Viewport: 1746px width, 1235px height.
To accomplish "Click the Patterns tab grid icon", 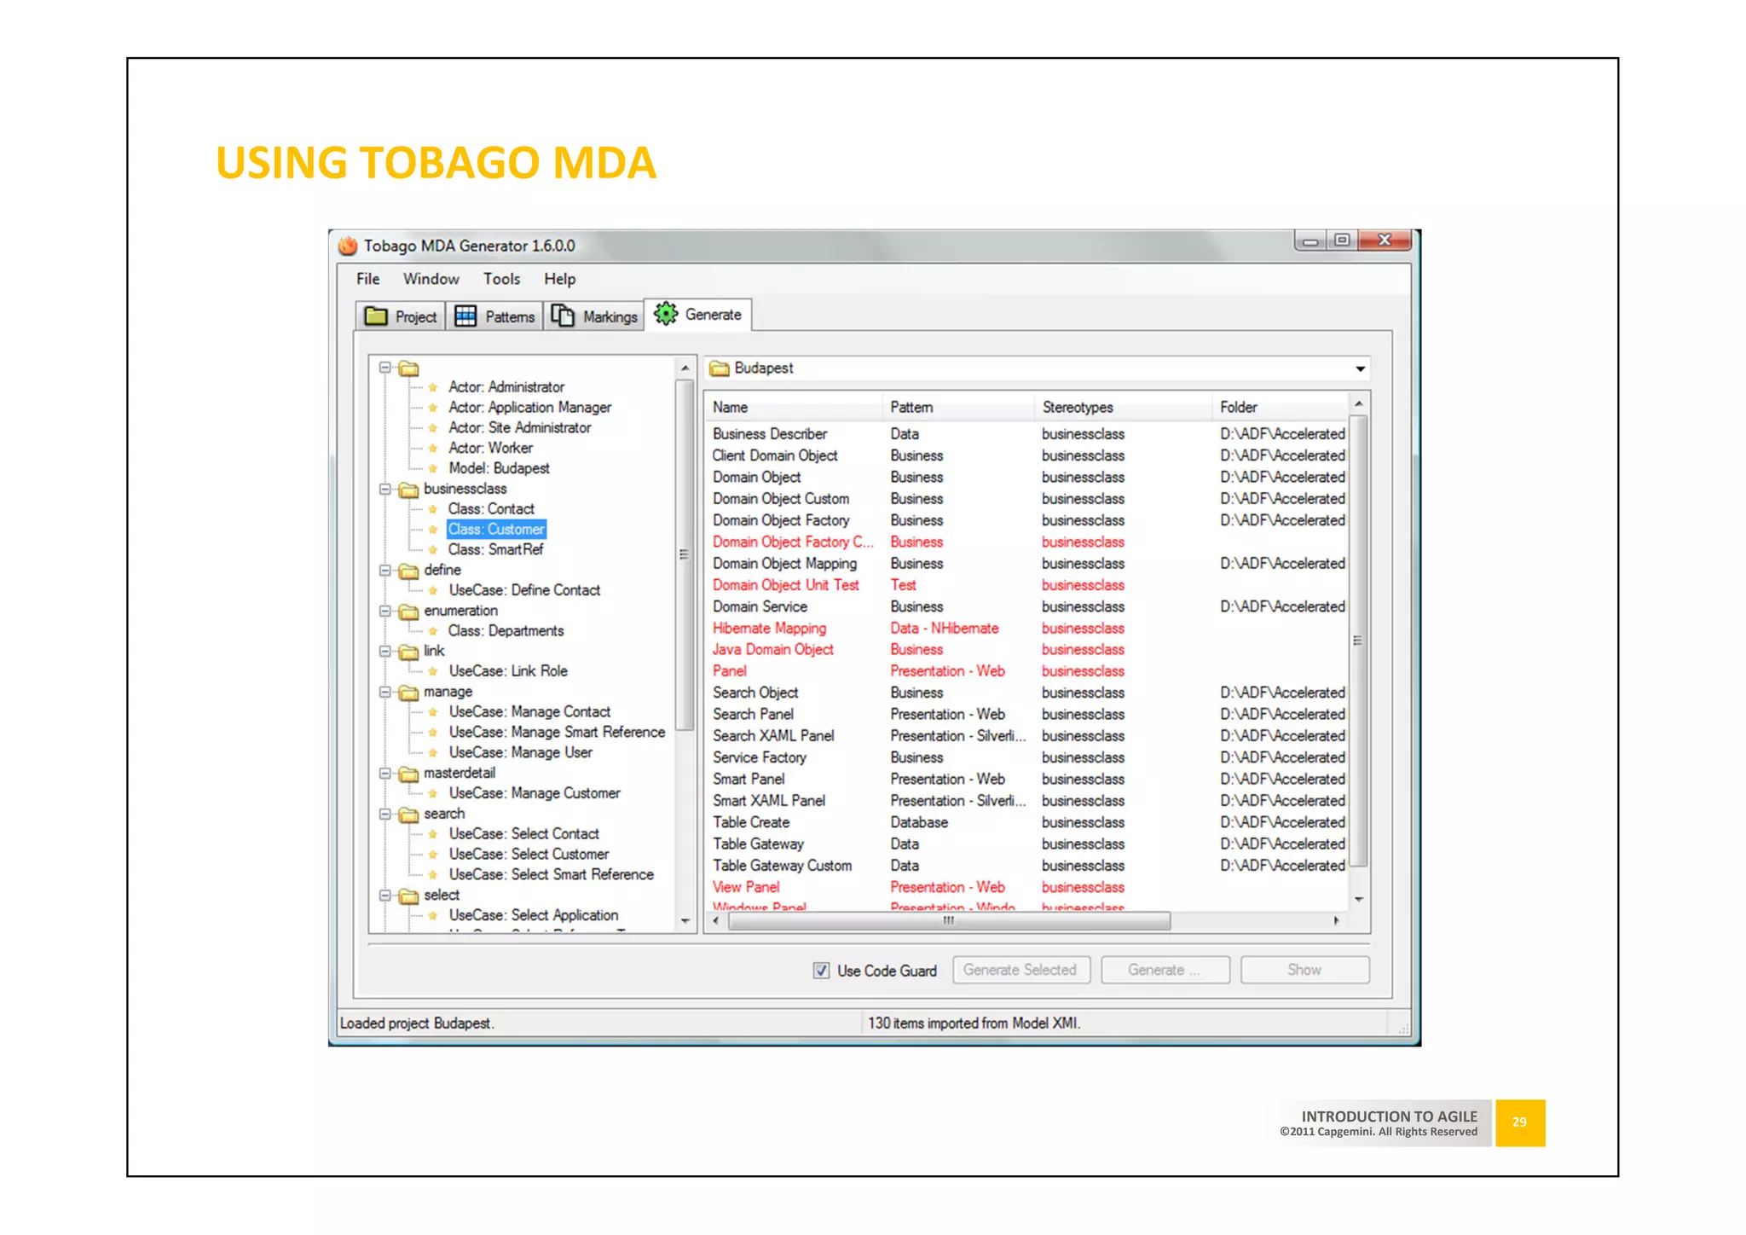I will [x=465, y=316].
